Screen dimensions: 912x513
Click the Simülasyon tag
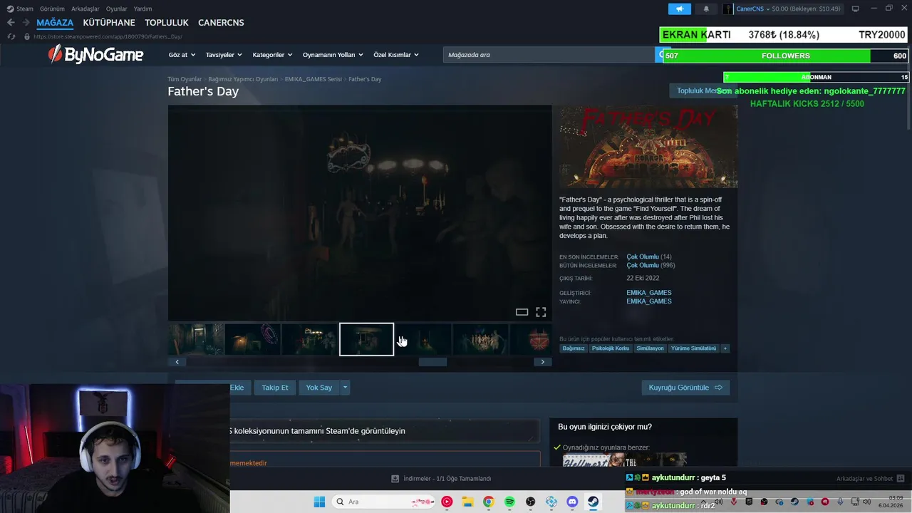point(651,348)
